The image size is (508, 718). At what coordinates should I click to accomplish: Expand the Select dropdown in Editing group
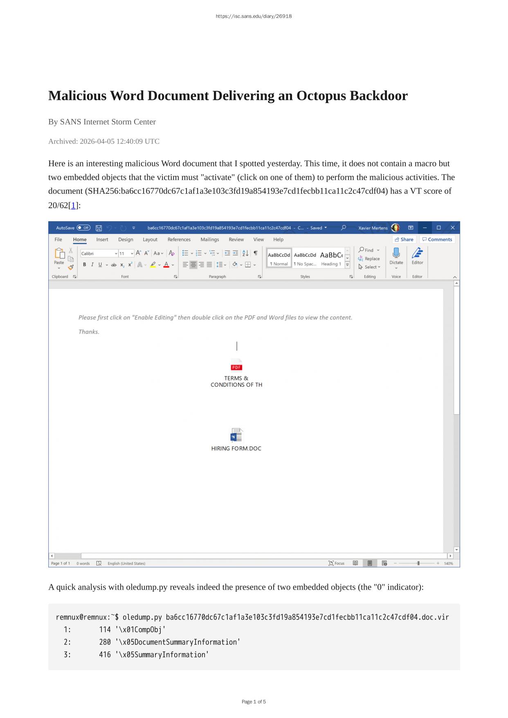click(369, 267)
